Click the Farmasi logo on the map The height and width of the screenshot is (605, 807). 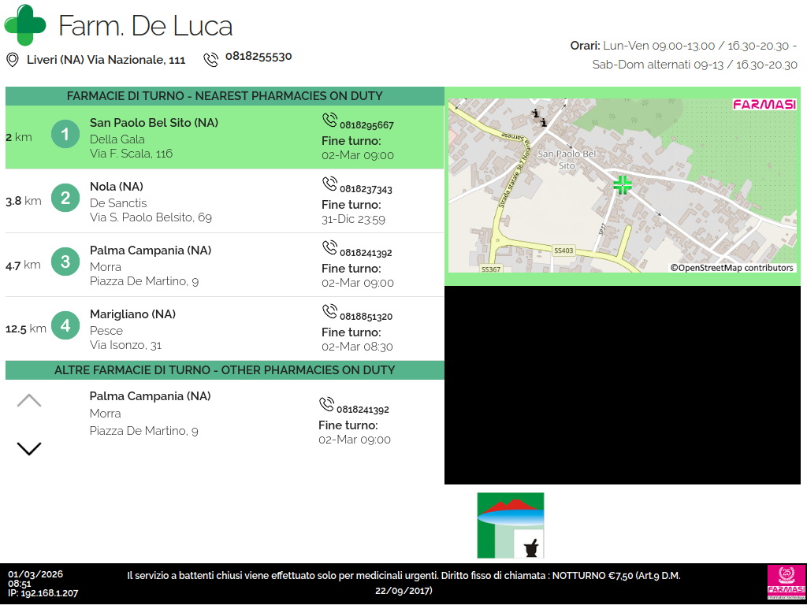[764, 105]
